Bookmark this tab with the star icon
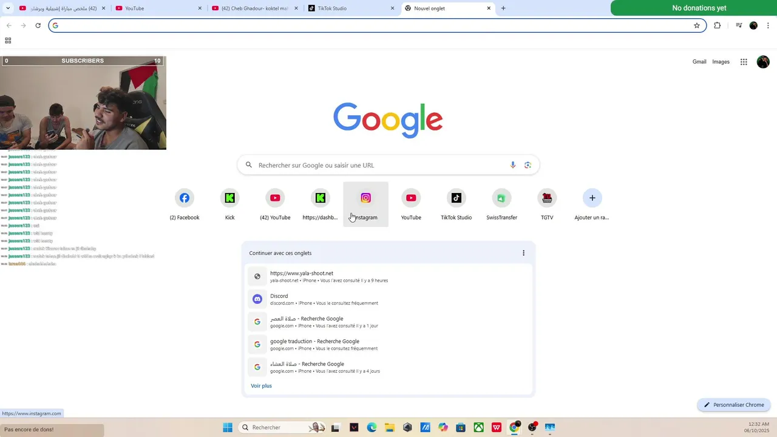Screen dimensions: 777x437 [697, 25]
